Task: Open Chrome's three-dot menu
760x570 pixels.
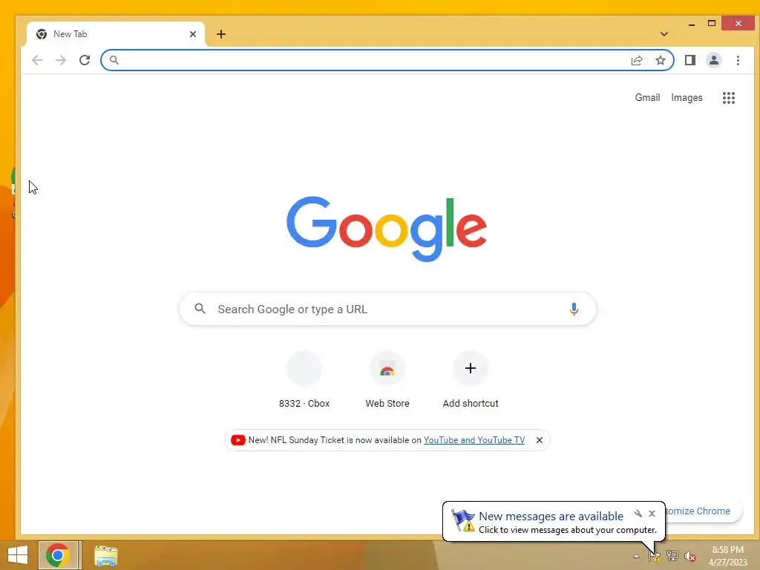Action: pos(738,60)
